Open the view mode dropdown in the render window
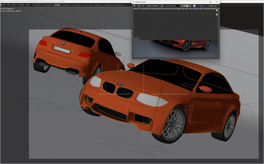The height and width of the screenshot is (164, 264). (x=142, y=6)
